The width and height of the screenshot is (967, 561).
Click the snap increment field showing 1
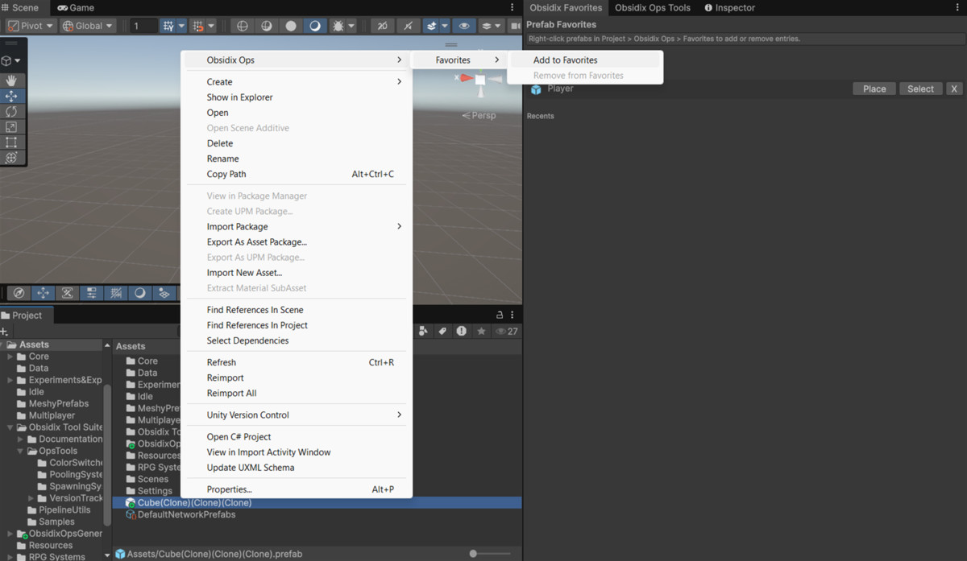point(144,26)
